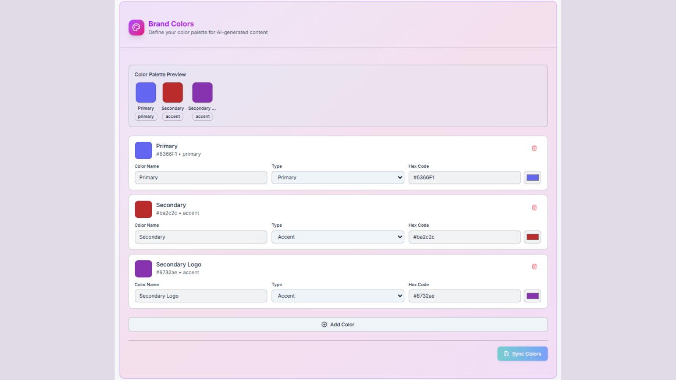Open Type dropdown for Primary color
676x380 pixels.
pyautogui.click(x=338, y=178)
